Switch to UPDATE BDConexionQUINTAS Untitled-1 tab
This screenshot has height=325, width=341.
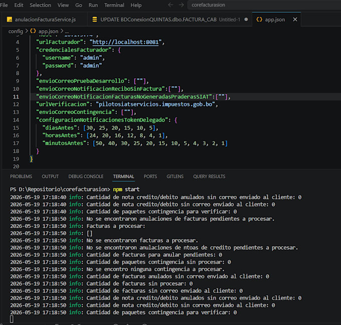(x=170, y=20)
